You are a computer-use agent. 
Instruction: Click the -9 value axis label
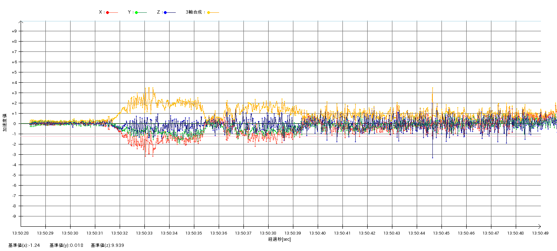14,216
